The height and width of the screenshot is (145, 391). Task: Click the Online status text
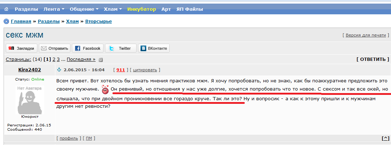38,79
